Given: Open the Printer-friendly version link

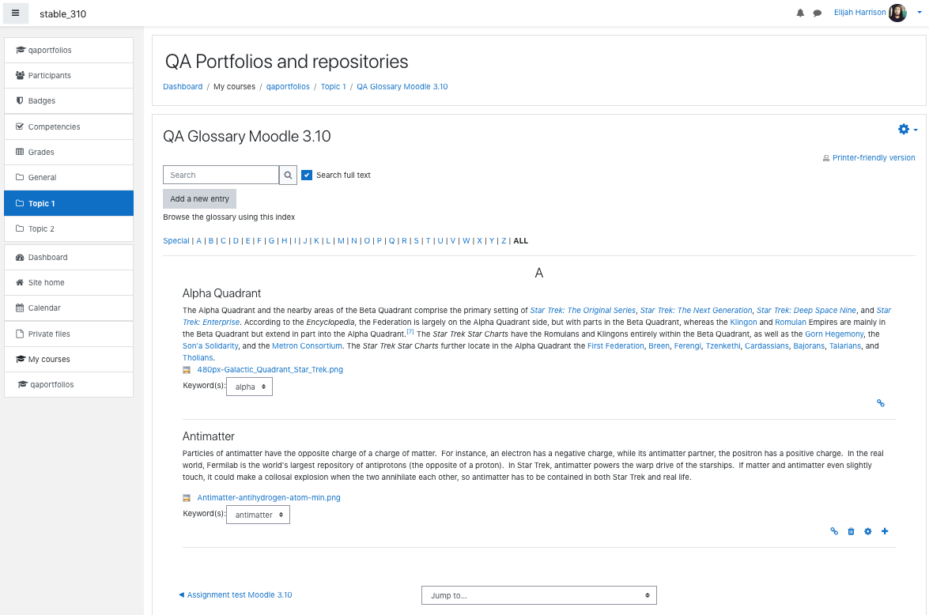Looking at the screenshot, I should pos(874,157).
